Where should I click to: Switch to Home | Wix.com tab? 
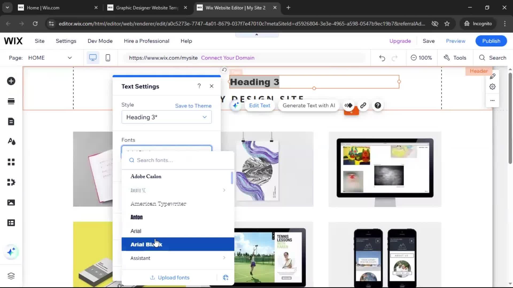click(57, 8)
